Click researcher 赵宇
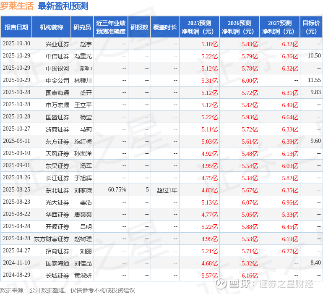Viewport: 323px width, 294px height. point(86,44)
